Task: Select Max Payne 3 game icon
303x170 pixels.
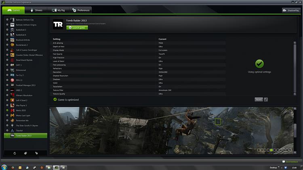Action: pos(12,105)
